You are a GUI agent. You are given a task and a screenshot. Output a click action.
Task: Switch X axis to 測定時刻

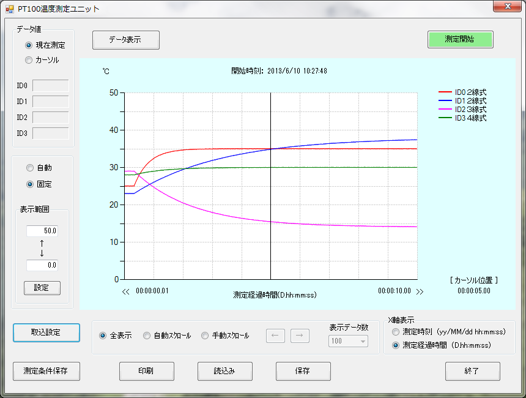(396, 332)
